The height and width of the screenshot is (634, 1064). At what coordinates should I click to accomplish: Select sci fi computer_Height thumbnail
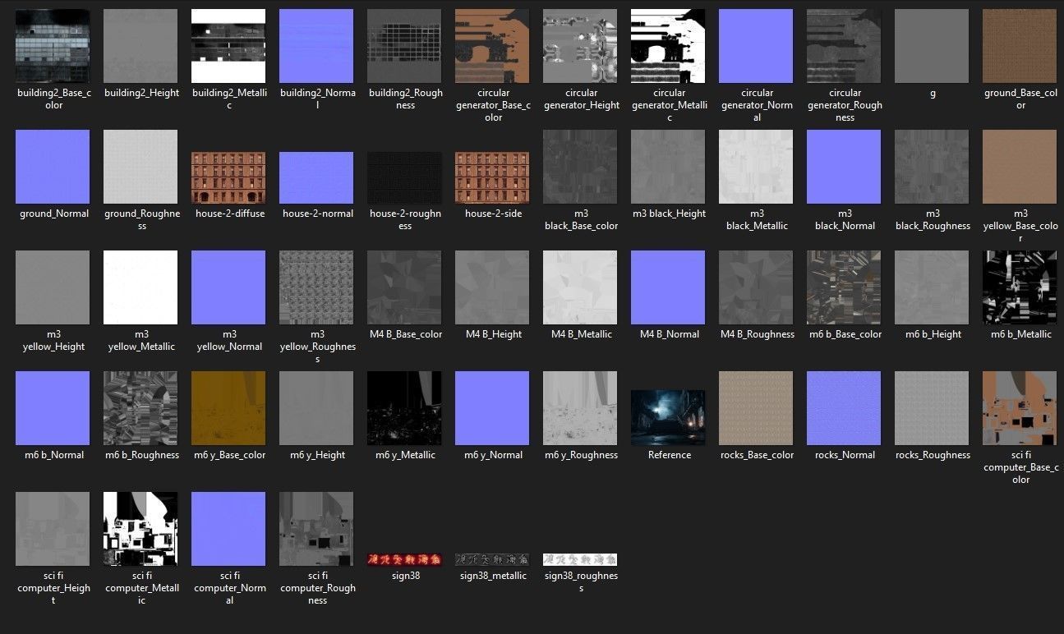coord(53,529)
